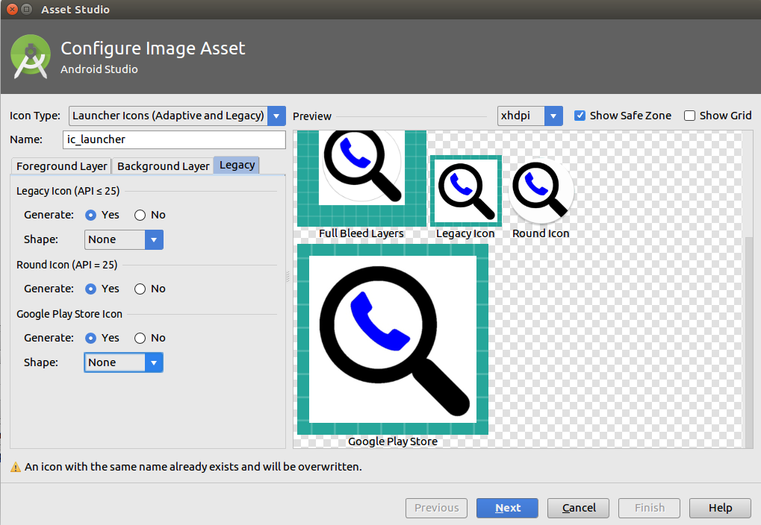Uncheck the Show Safe Zone checkbox
The height and width of the screenshot is (525, 761).
(x=580, y=116)
